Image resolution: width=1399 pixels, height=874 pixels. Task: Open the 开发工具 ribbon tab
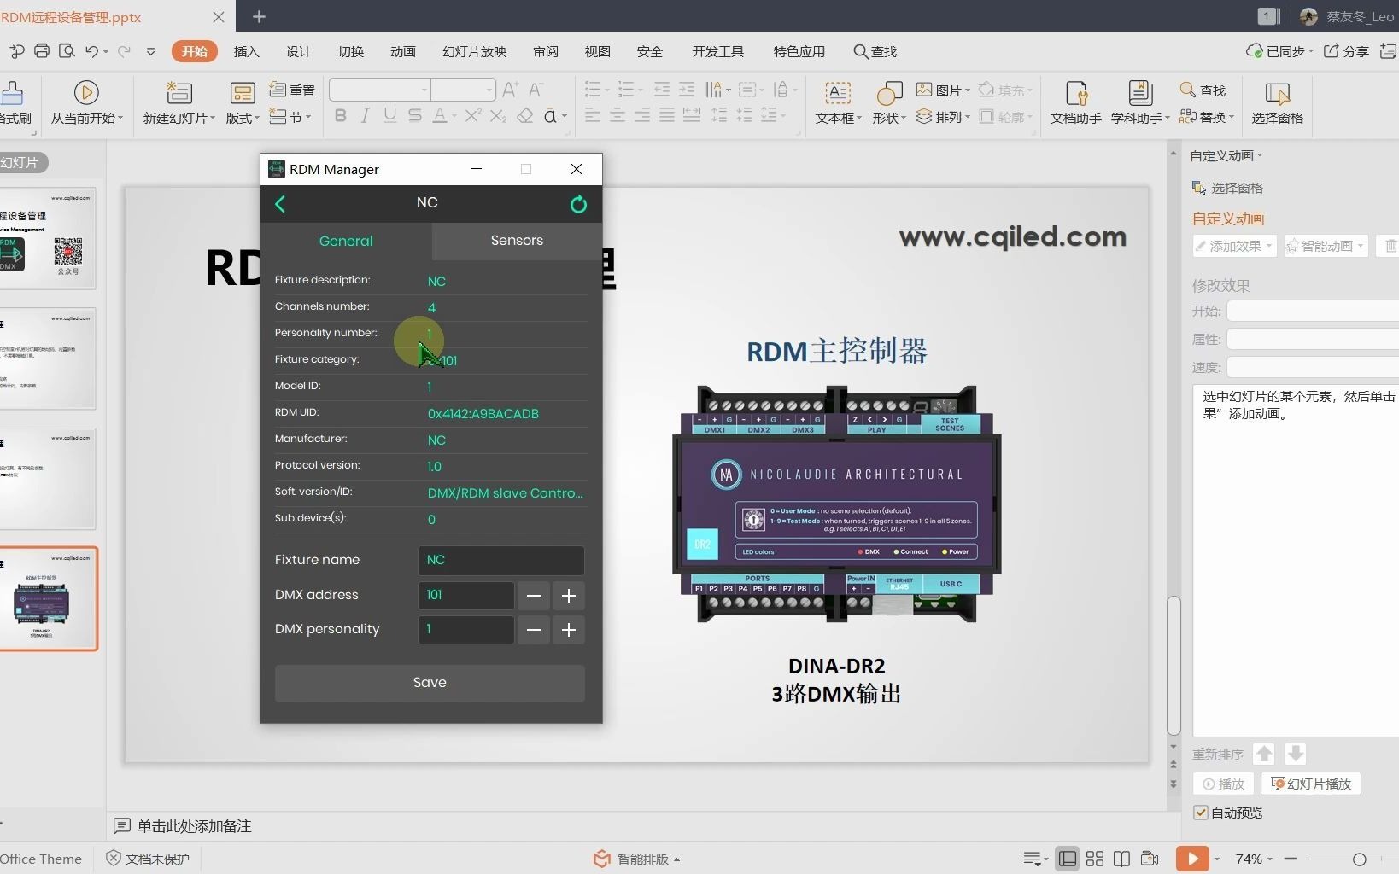tap(717, 51)
